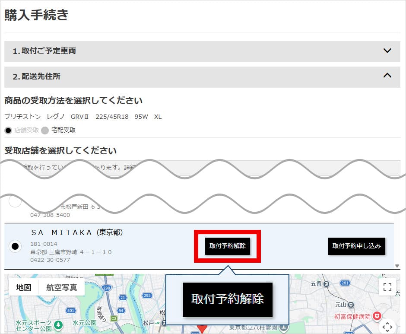Collapse the 2.配送先住所 section chevron
This screenshot has height=334, width=406.
tap(387, 76)
